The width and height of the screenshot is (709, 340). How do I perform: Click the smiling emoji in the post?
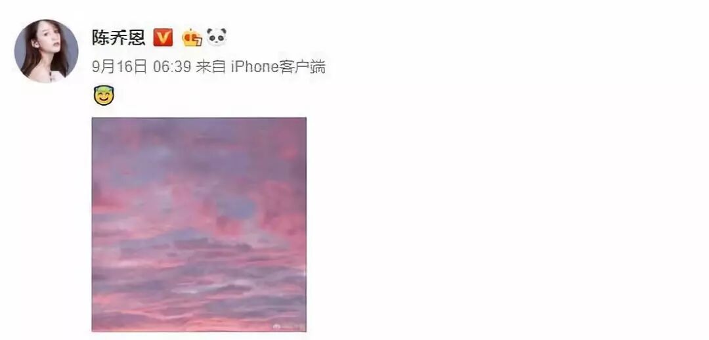(104, 95)
